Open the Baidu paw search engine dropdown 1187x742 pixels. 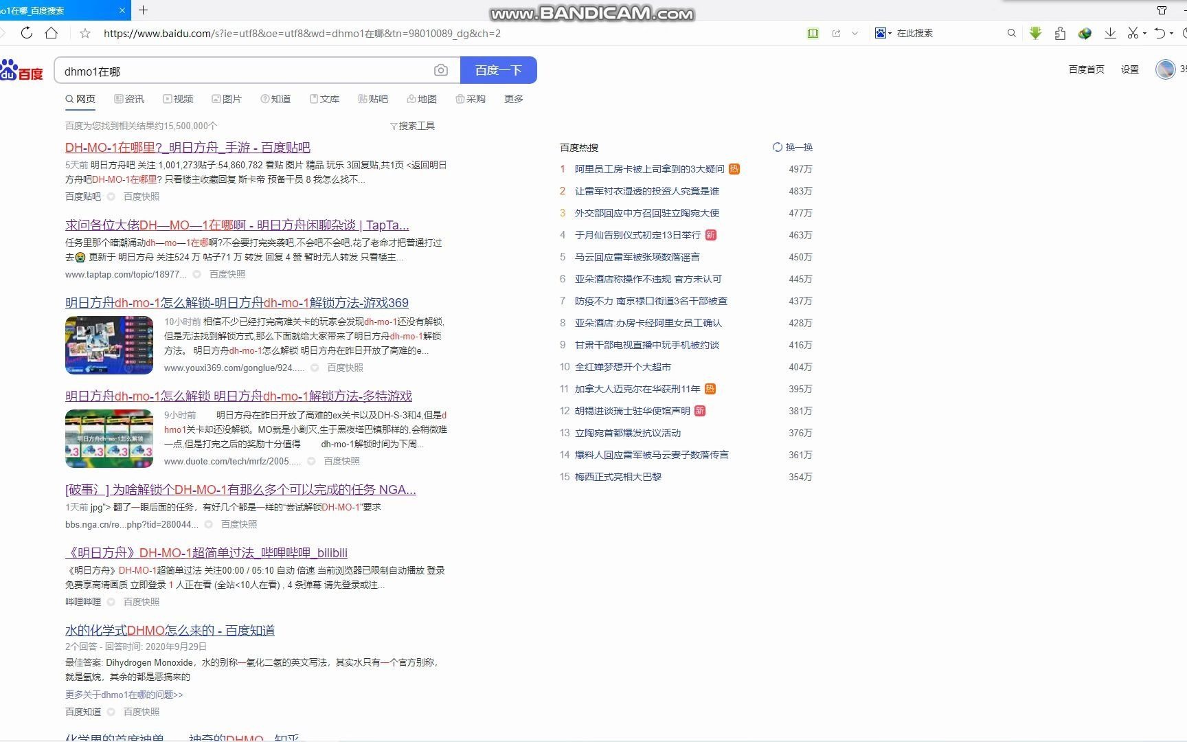(x=883, y=33)
